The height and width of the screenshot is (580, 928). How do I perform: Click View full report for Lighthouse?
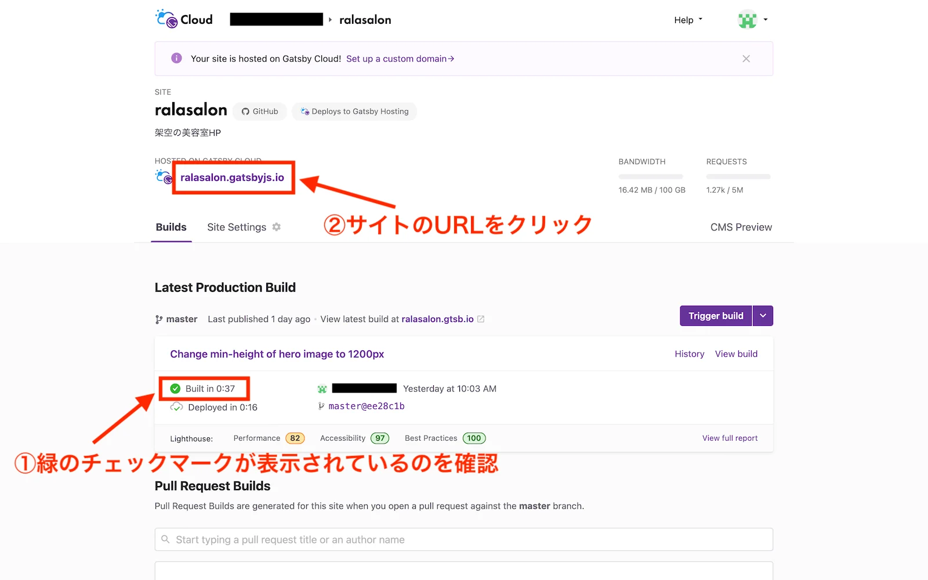tap(730, 438)
